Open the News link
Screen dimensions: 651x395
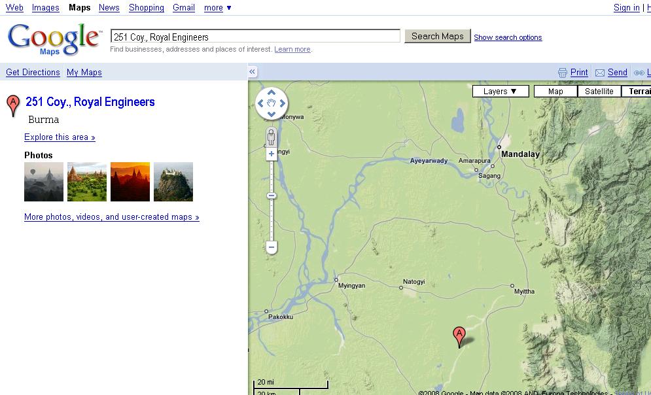click(x=109, y=7)
